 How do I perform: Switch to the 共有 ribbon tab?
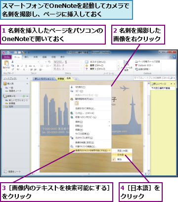pos(36,57)
